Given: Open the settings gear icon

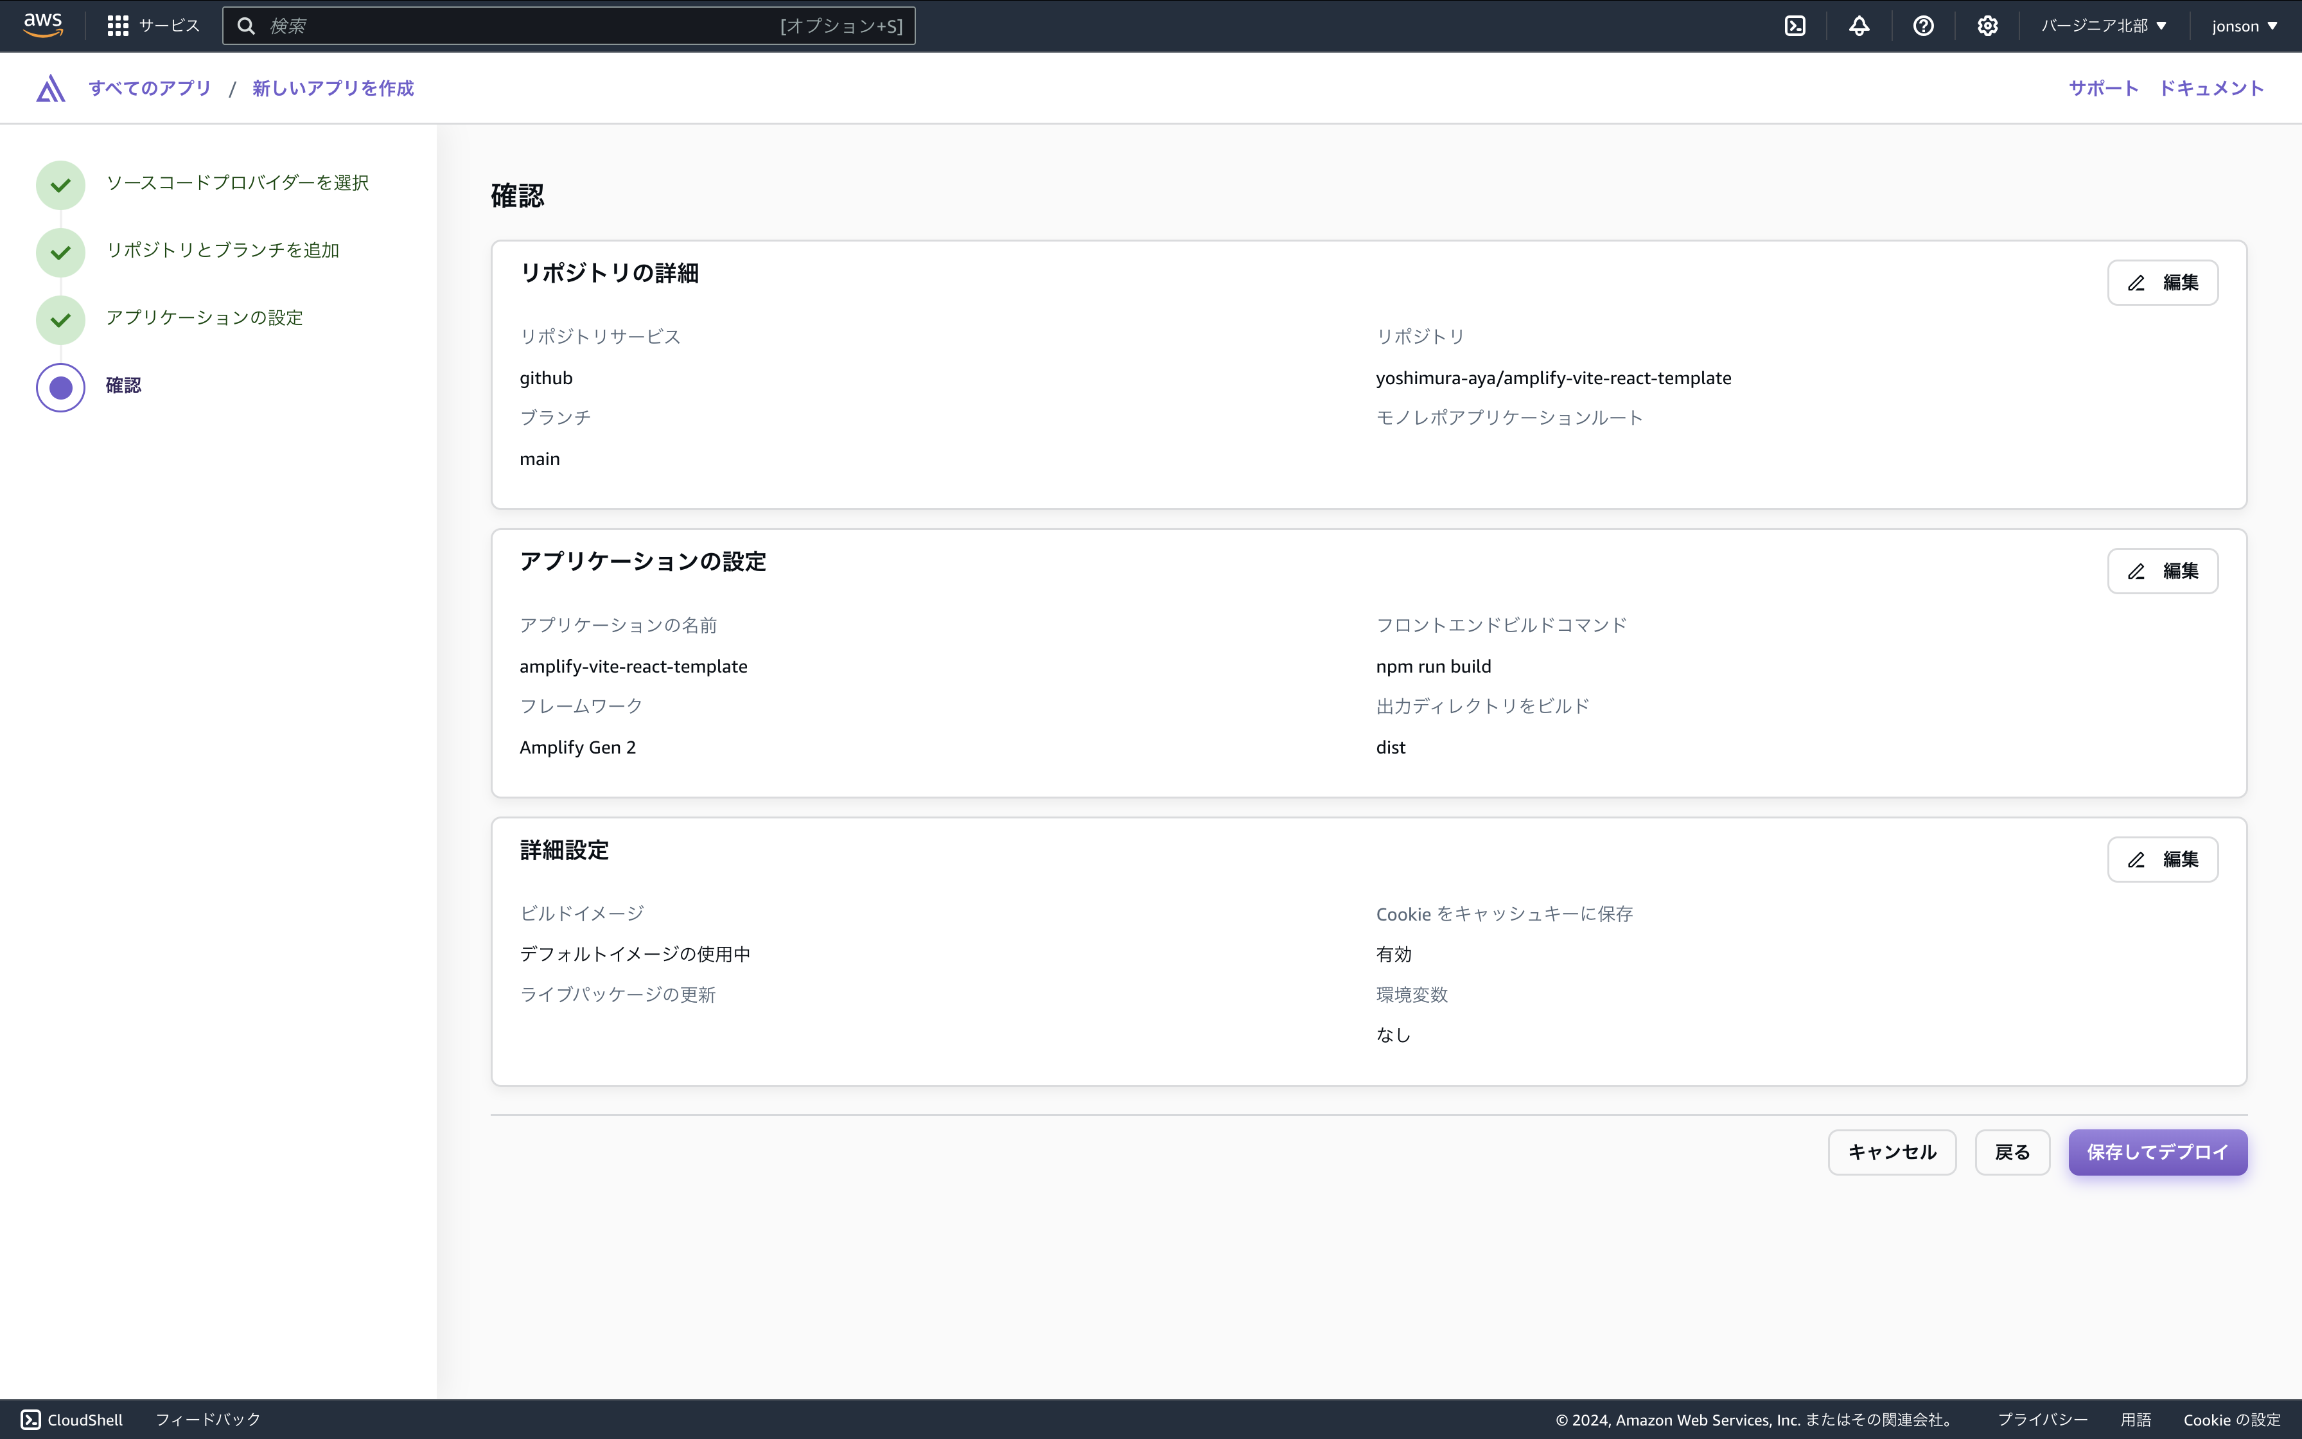Looking at the screenshot, I should click(x=1988, y=26).
